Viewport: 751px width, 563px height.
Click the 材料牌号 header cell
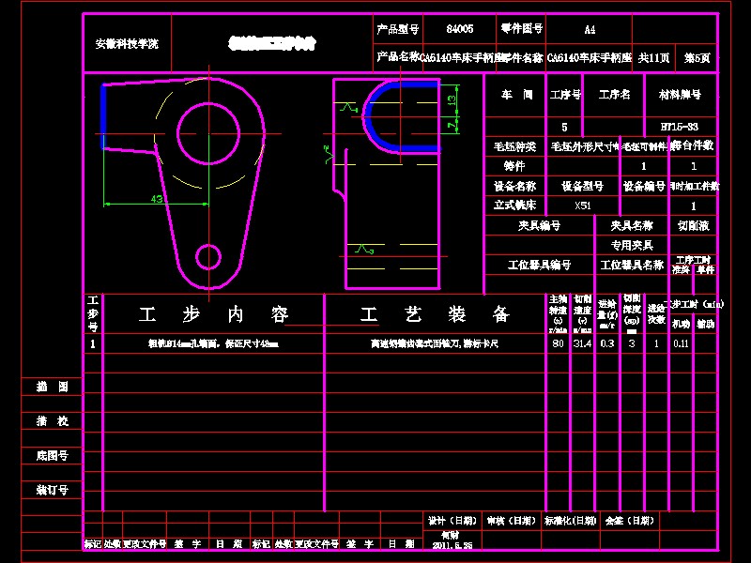(680, 95)
